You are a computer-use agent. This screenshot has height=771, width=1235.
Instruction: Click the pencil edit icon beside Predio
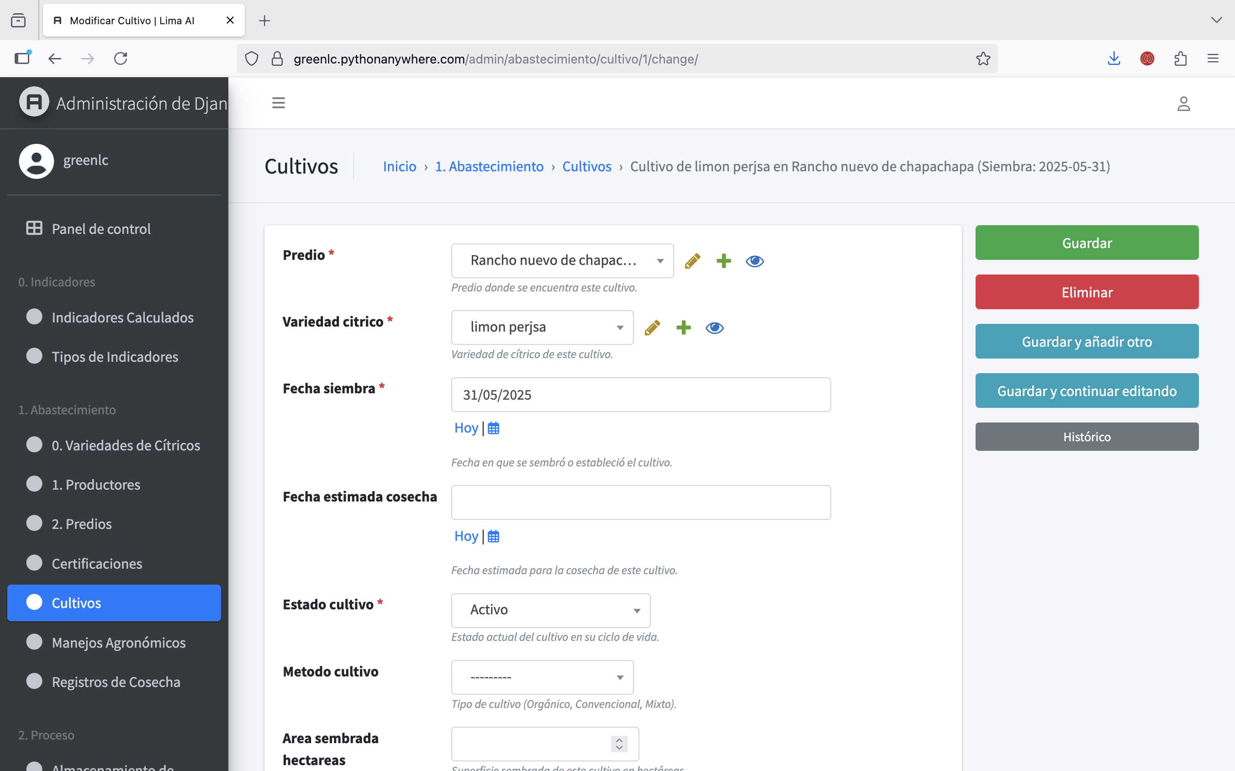692,261
